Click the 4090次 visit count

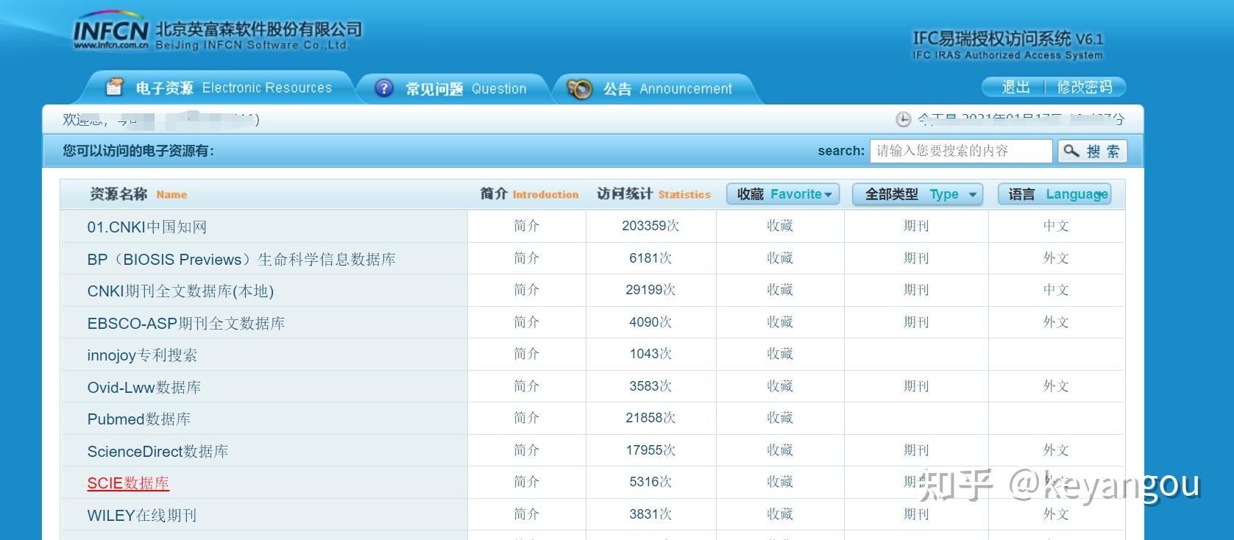tap(650, 322)
